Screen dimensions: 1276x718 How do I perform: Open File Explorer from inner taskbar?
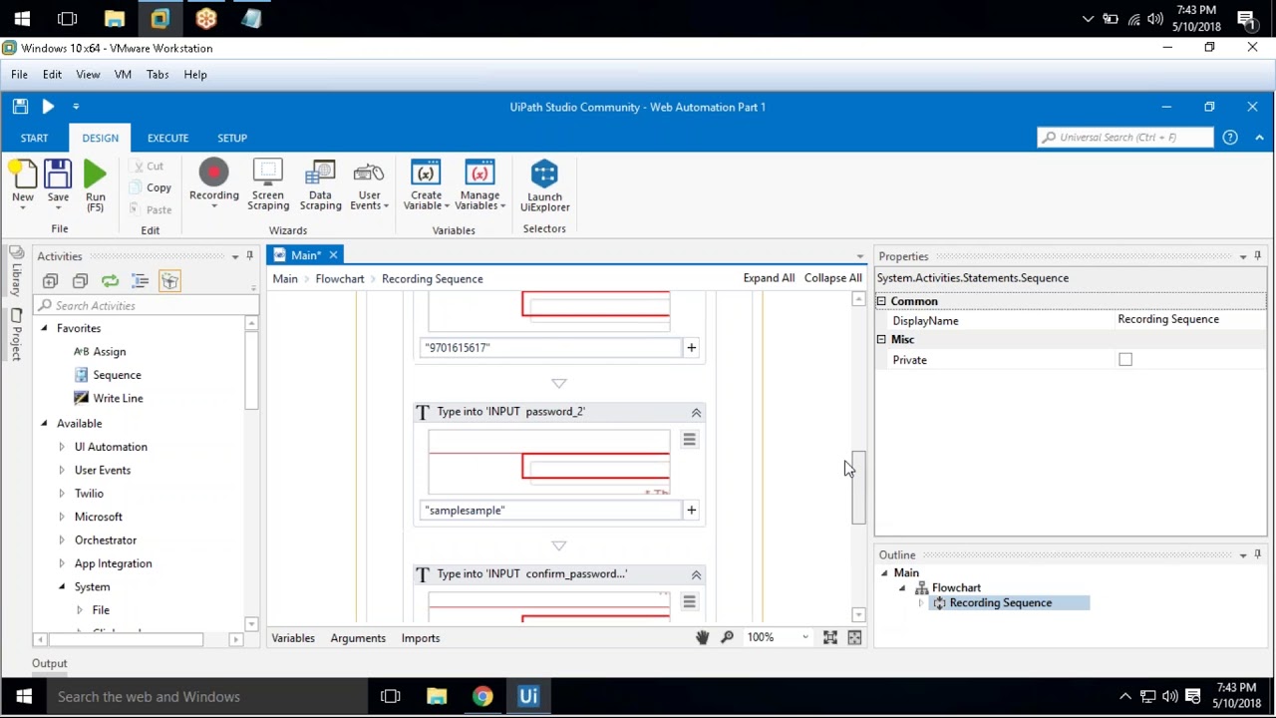(x=437, y=696)
